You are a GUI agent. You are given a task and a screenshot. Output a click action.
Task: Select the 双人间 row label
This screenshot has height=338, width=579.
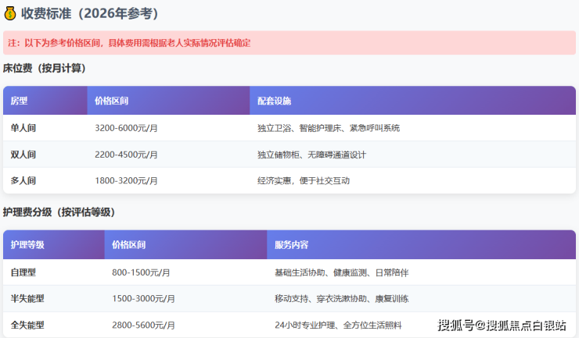click(x=23, y=154)
